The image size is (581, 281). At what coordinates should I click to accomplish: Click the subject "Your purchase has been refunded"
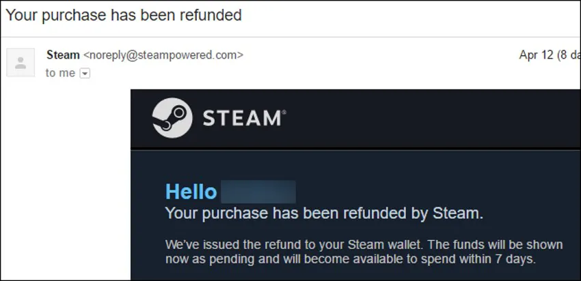(124, 15)
